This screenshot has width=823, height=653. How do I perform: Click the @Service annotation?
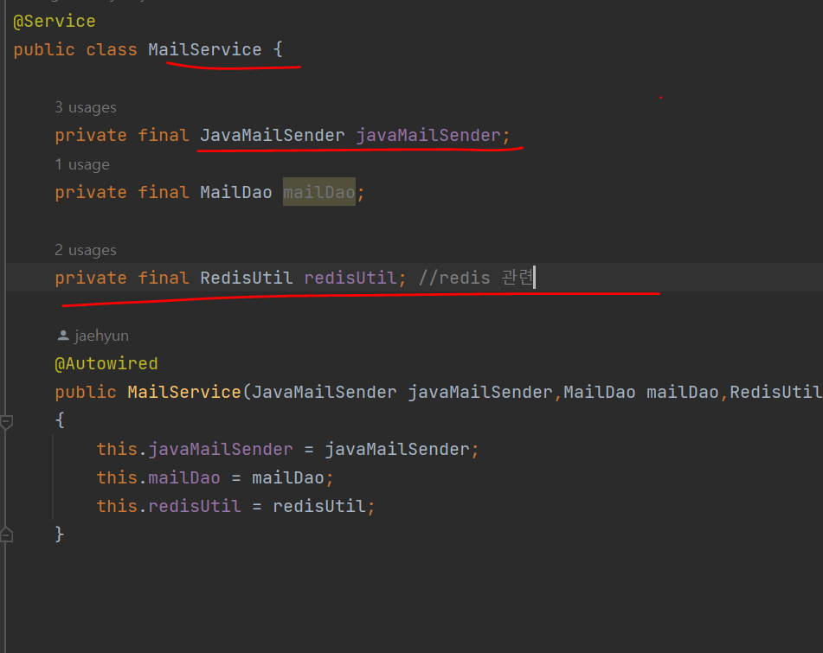(x=54, y=22)
